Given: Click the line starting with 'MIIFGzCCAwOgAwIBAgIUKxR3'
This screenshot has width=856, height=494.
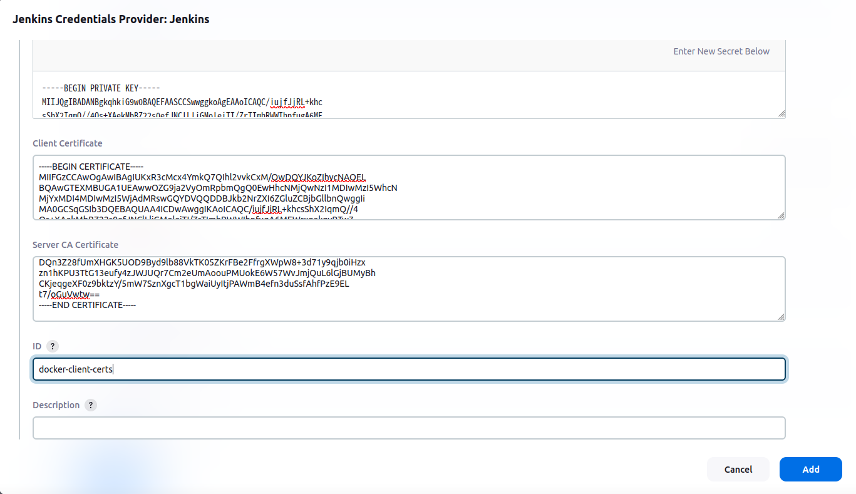Looking at the screenshot, I should click(x=202, y=177).
